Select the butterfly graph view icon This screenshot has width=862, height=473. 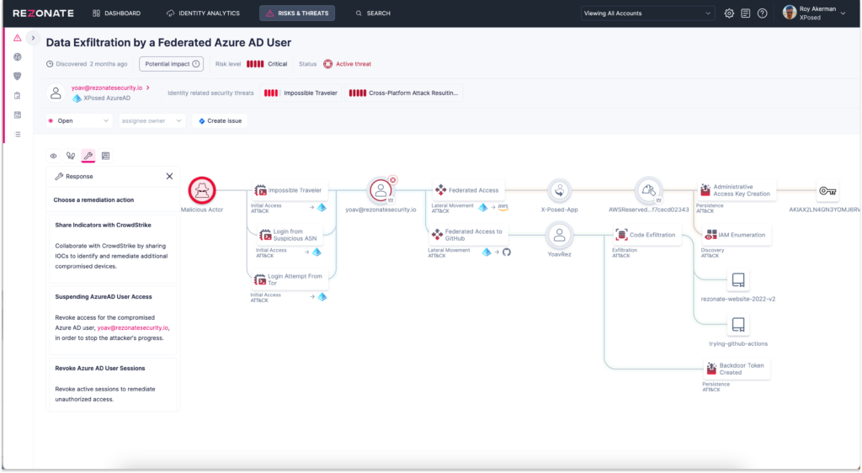[x=71, y=156]
